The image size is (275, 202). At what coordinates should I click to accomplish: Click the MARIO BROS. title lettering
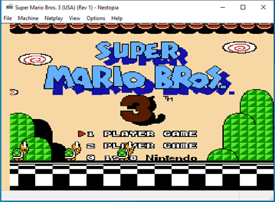(x=136, y=77)
